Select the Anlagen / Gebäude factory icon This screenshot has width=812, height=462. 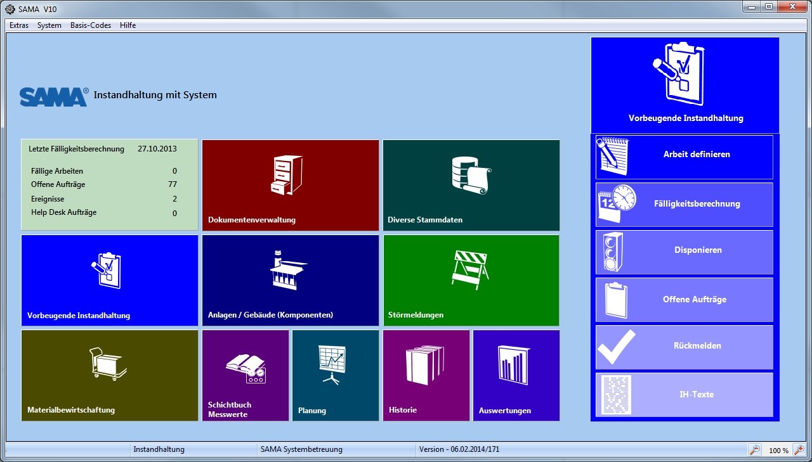coord(289,271)
